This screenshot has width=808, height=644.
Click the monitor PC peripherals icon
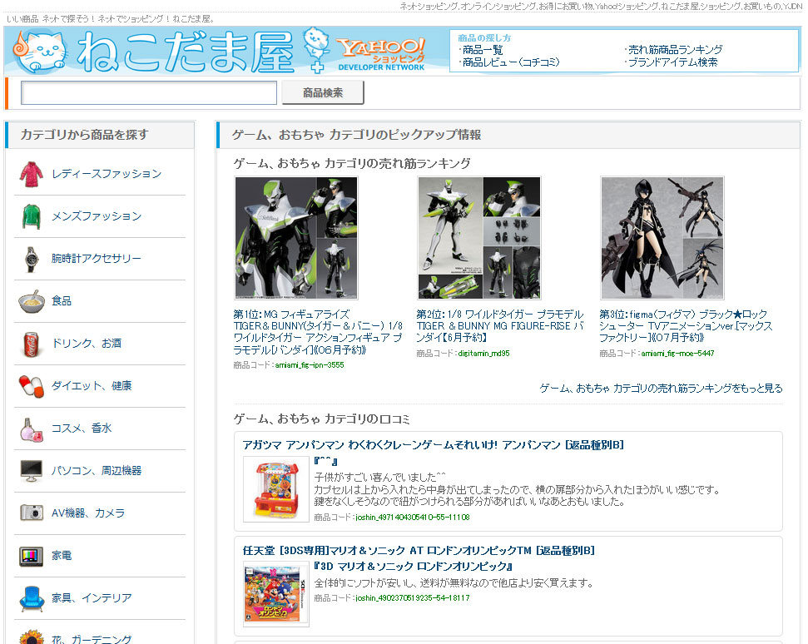pyautogui.click(x=32, y=471)
